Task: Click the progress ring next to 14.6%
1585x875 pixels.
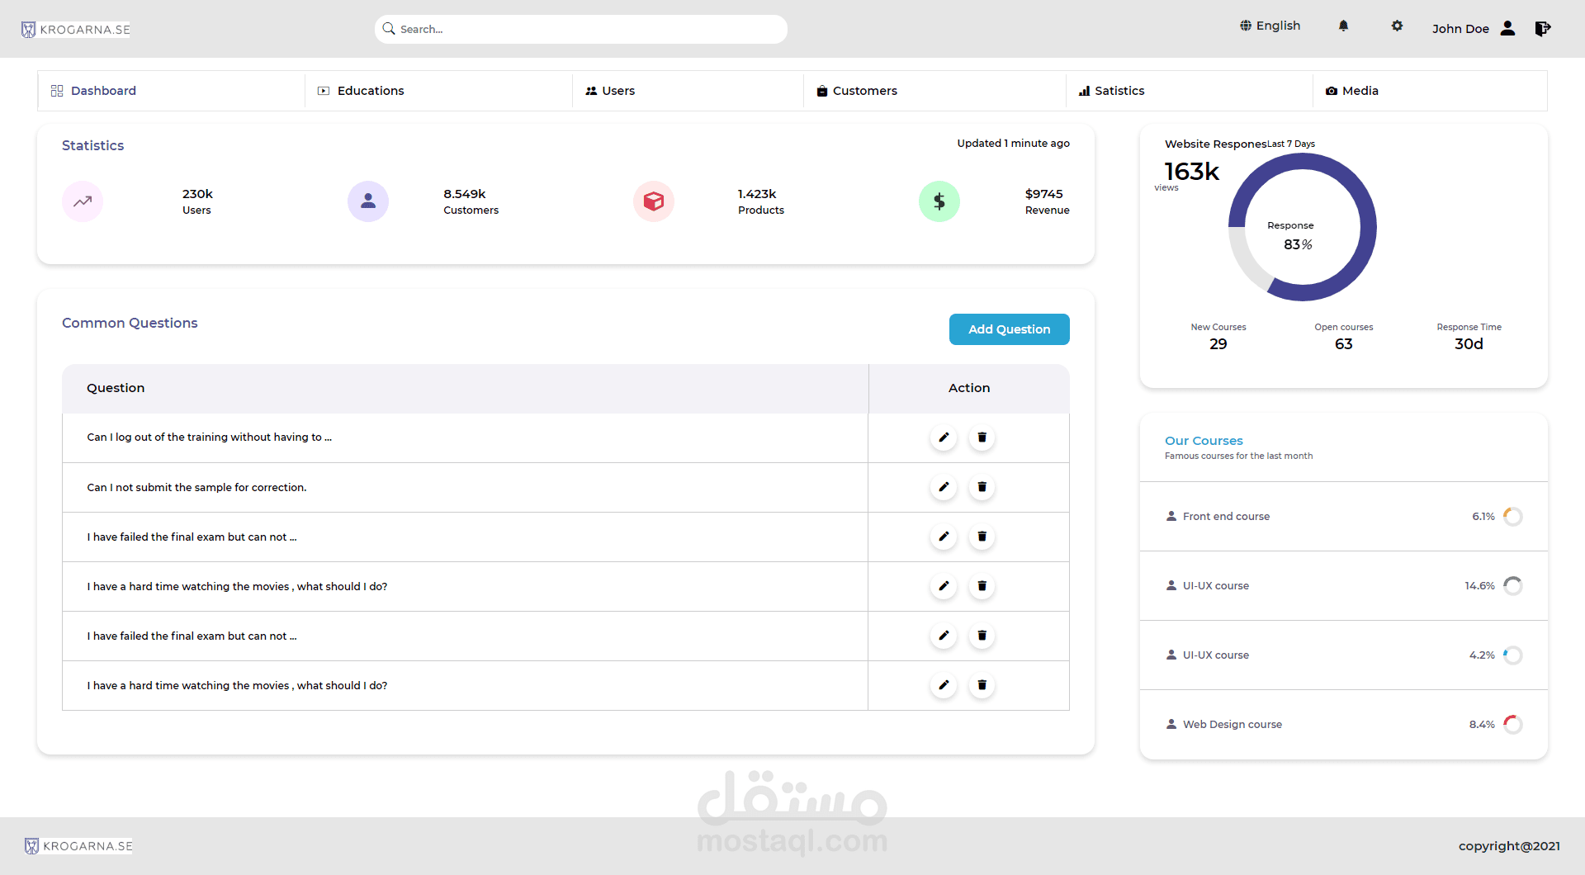Action: (x=1513, y=586)
